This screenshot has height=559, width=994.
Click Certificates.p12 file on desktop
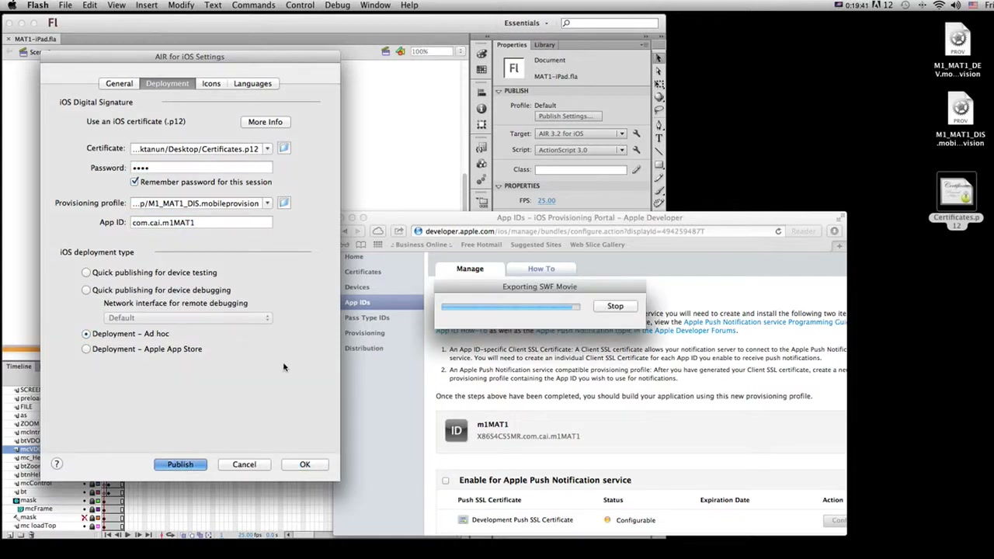(x=957, y=200)
